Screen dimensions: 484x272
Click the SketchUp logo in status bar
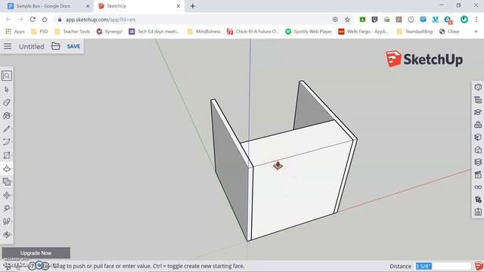479,266
